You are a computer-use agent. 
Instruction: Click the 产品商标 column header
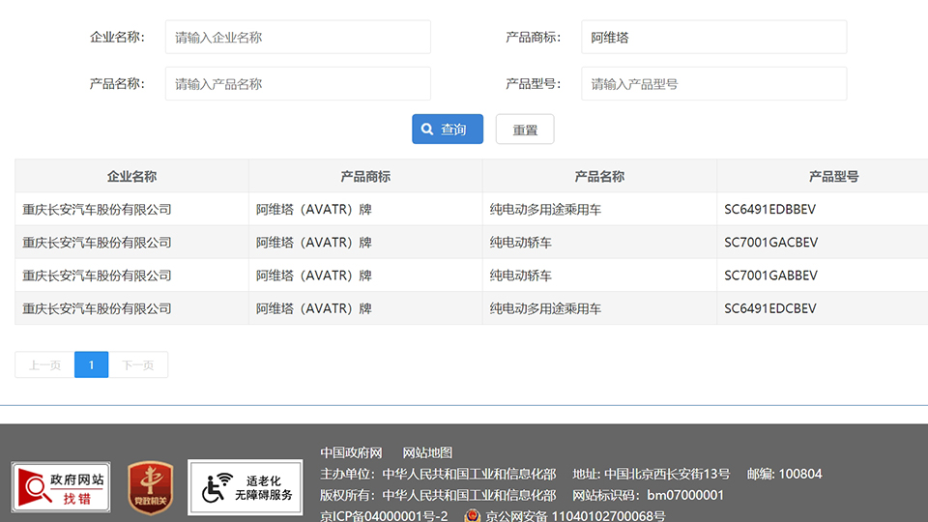point(365,176)
